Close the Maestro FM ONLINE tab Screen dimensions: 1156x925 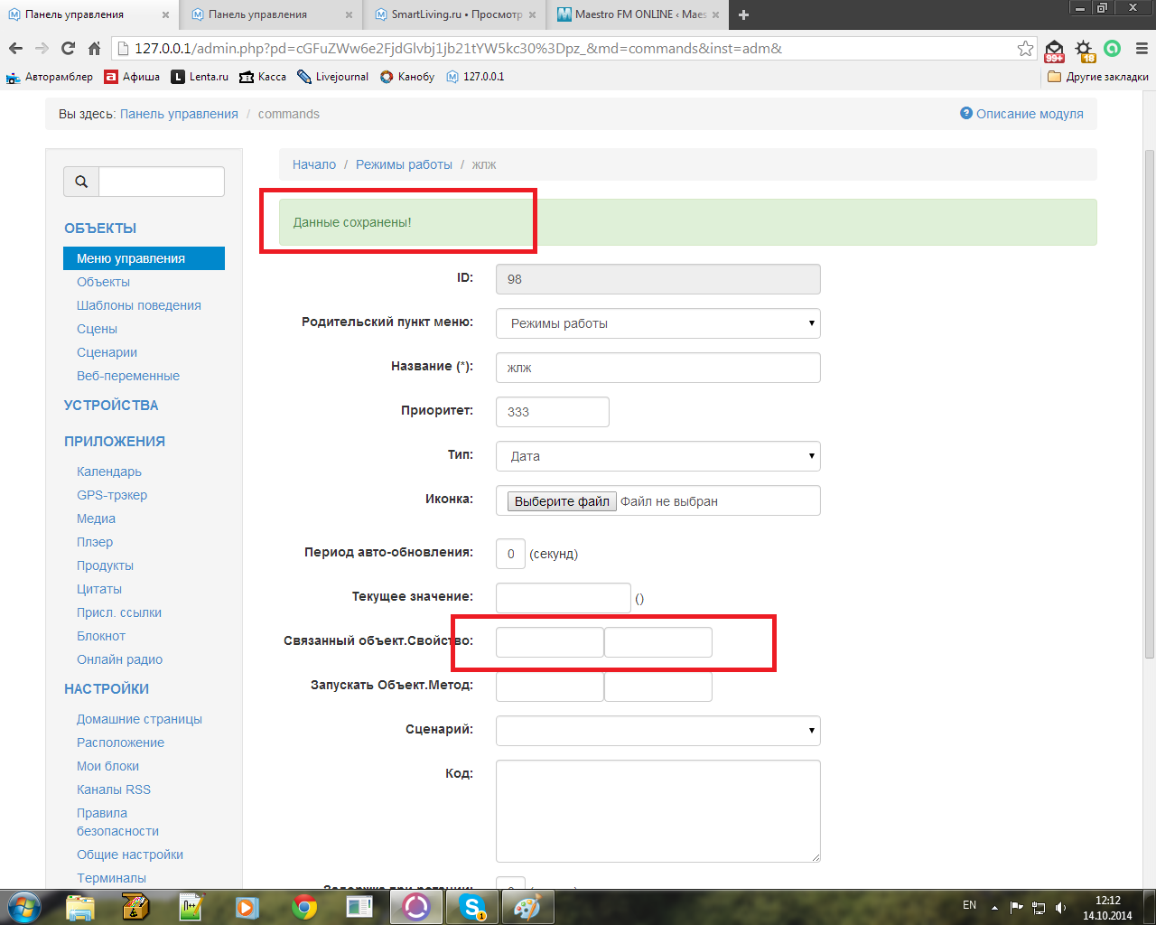tap(715, 14)
